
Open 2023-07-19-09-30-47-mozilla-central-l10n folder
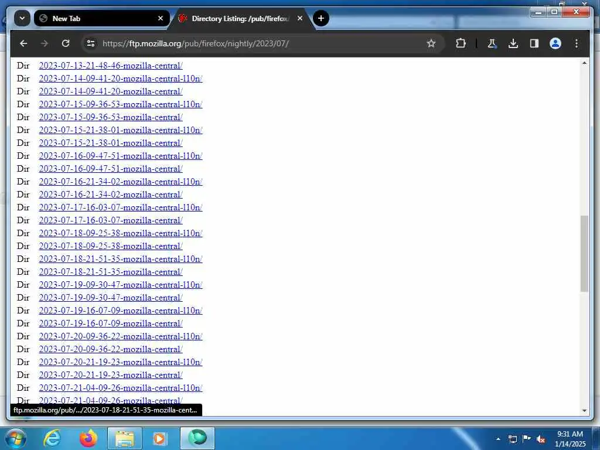tap(121, 285)
